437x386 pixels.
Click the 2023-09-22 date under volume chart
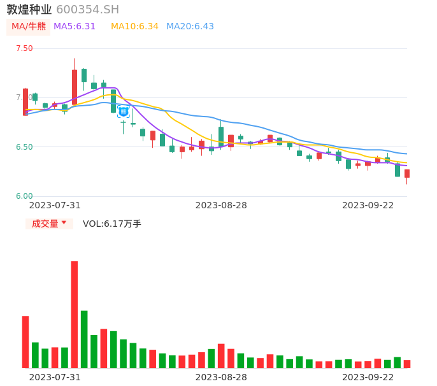[x=368, y=377]
